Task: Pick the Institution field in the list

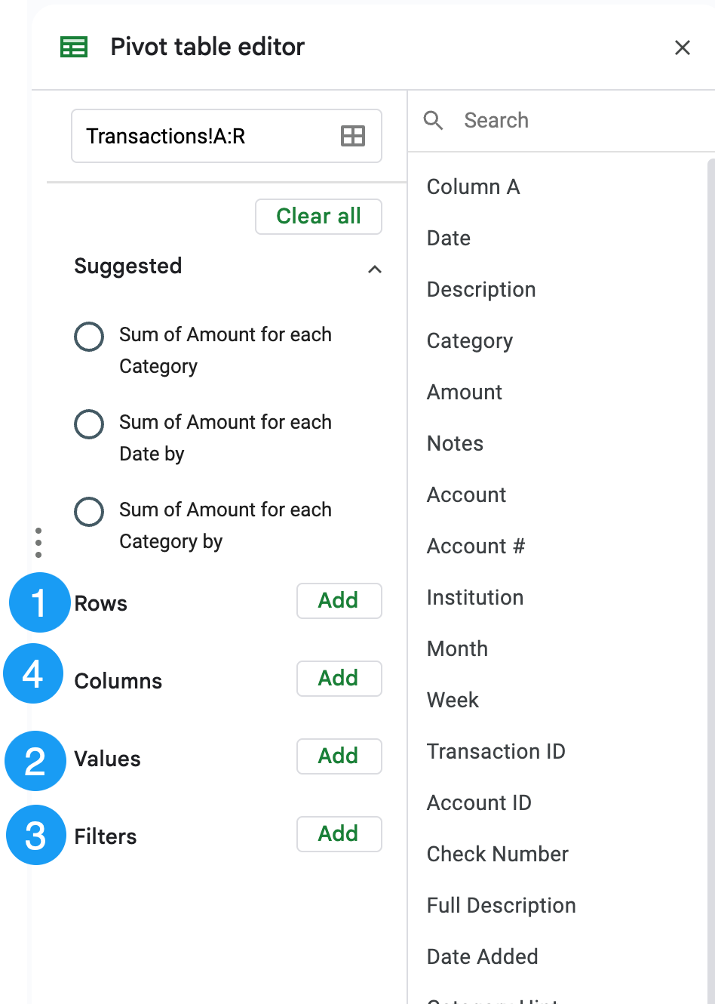Action: click(475, 598)
